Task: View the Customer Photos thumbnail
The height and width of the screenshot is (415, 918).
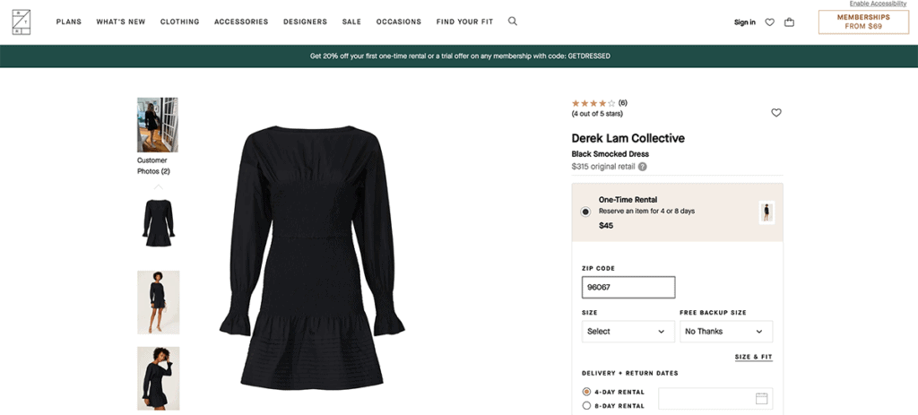Action: pos(157,125)
